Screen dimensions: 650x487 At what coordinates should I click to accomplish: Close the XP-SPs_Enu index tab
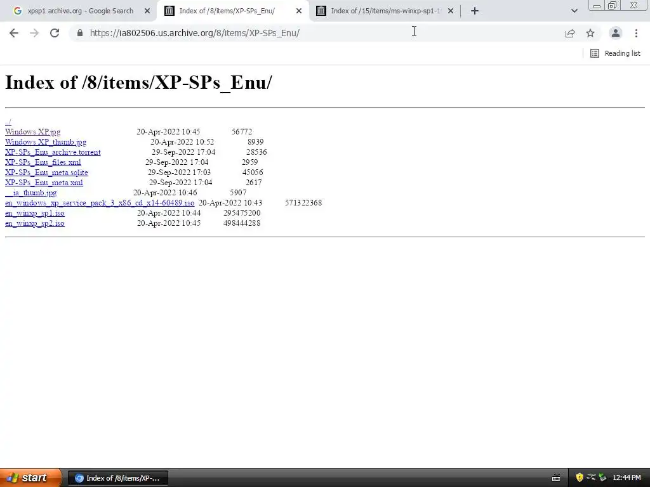pos(299,11)
